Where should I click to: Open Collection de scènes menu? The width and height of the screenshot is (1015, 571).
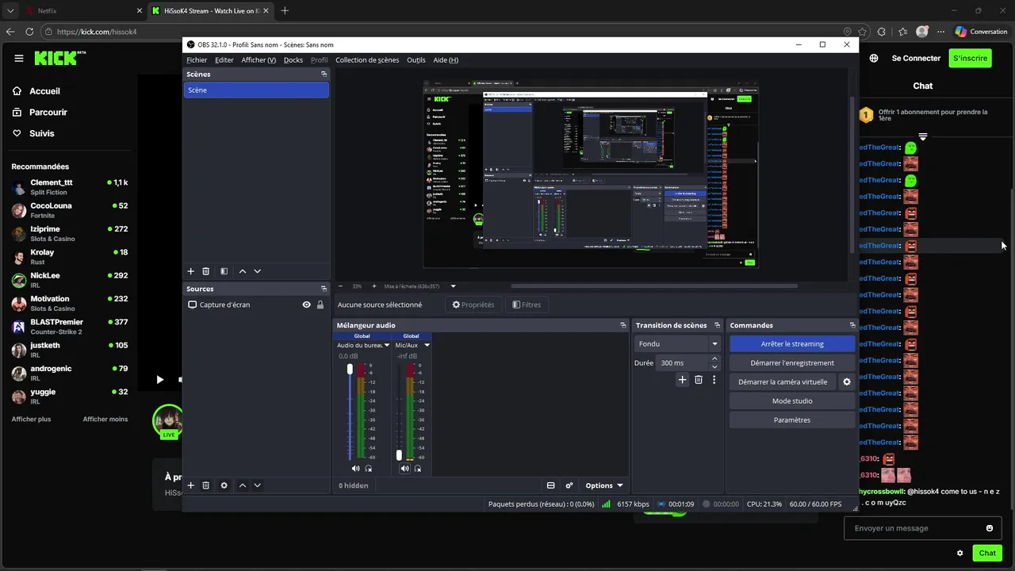coord(367,60)
